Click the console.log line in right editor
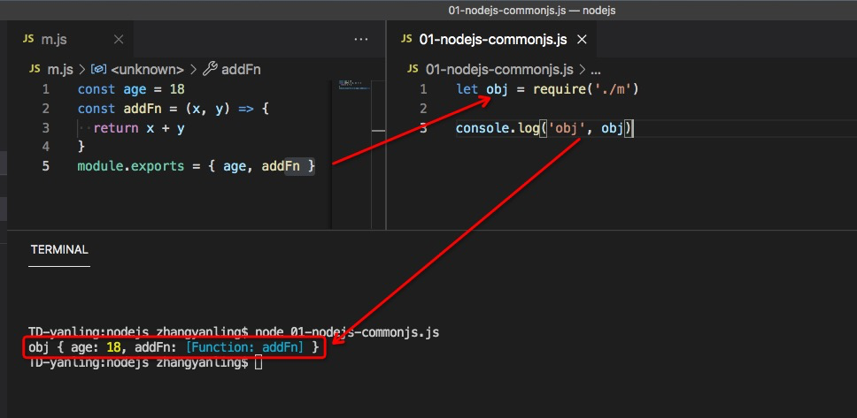Viewport: 857px width, 418px height. 544,128
